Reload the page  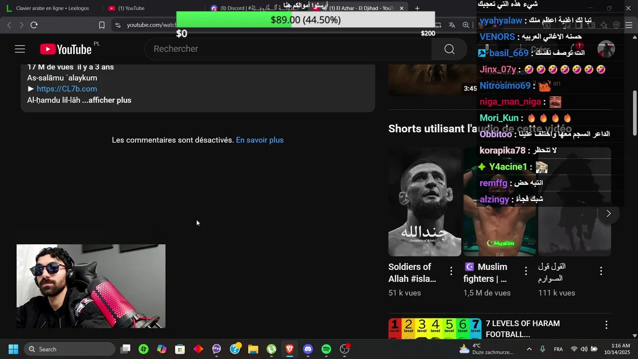click(x=34, y=25)
